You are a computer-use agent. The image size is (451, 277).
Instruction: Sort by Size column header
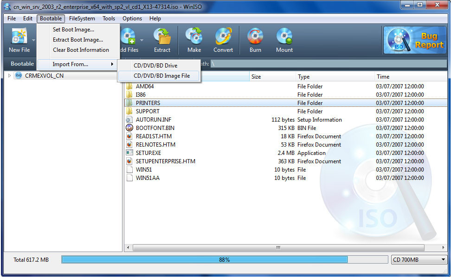[272, 77]
